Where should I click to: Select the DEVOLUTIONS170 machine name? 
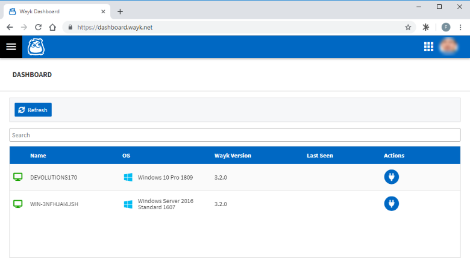click(54, 177)
